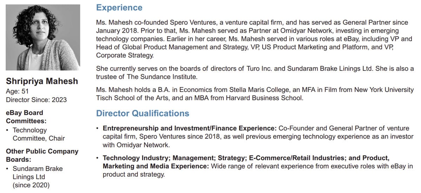Click the Director Qualifications heading
The height and width of the screenshot is (193, 421).
click(x=142, y=113)
